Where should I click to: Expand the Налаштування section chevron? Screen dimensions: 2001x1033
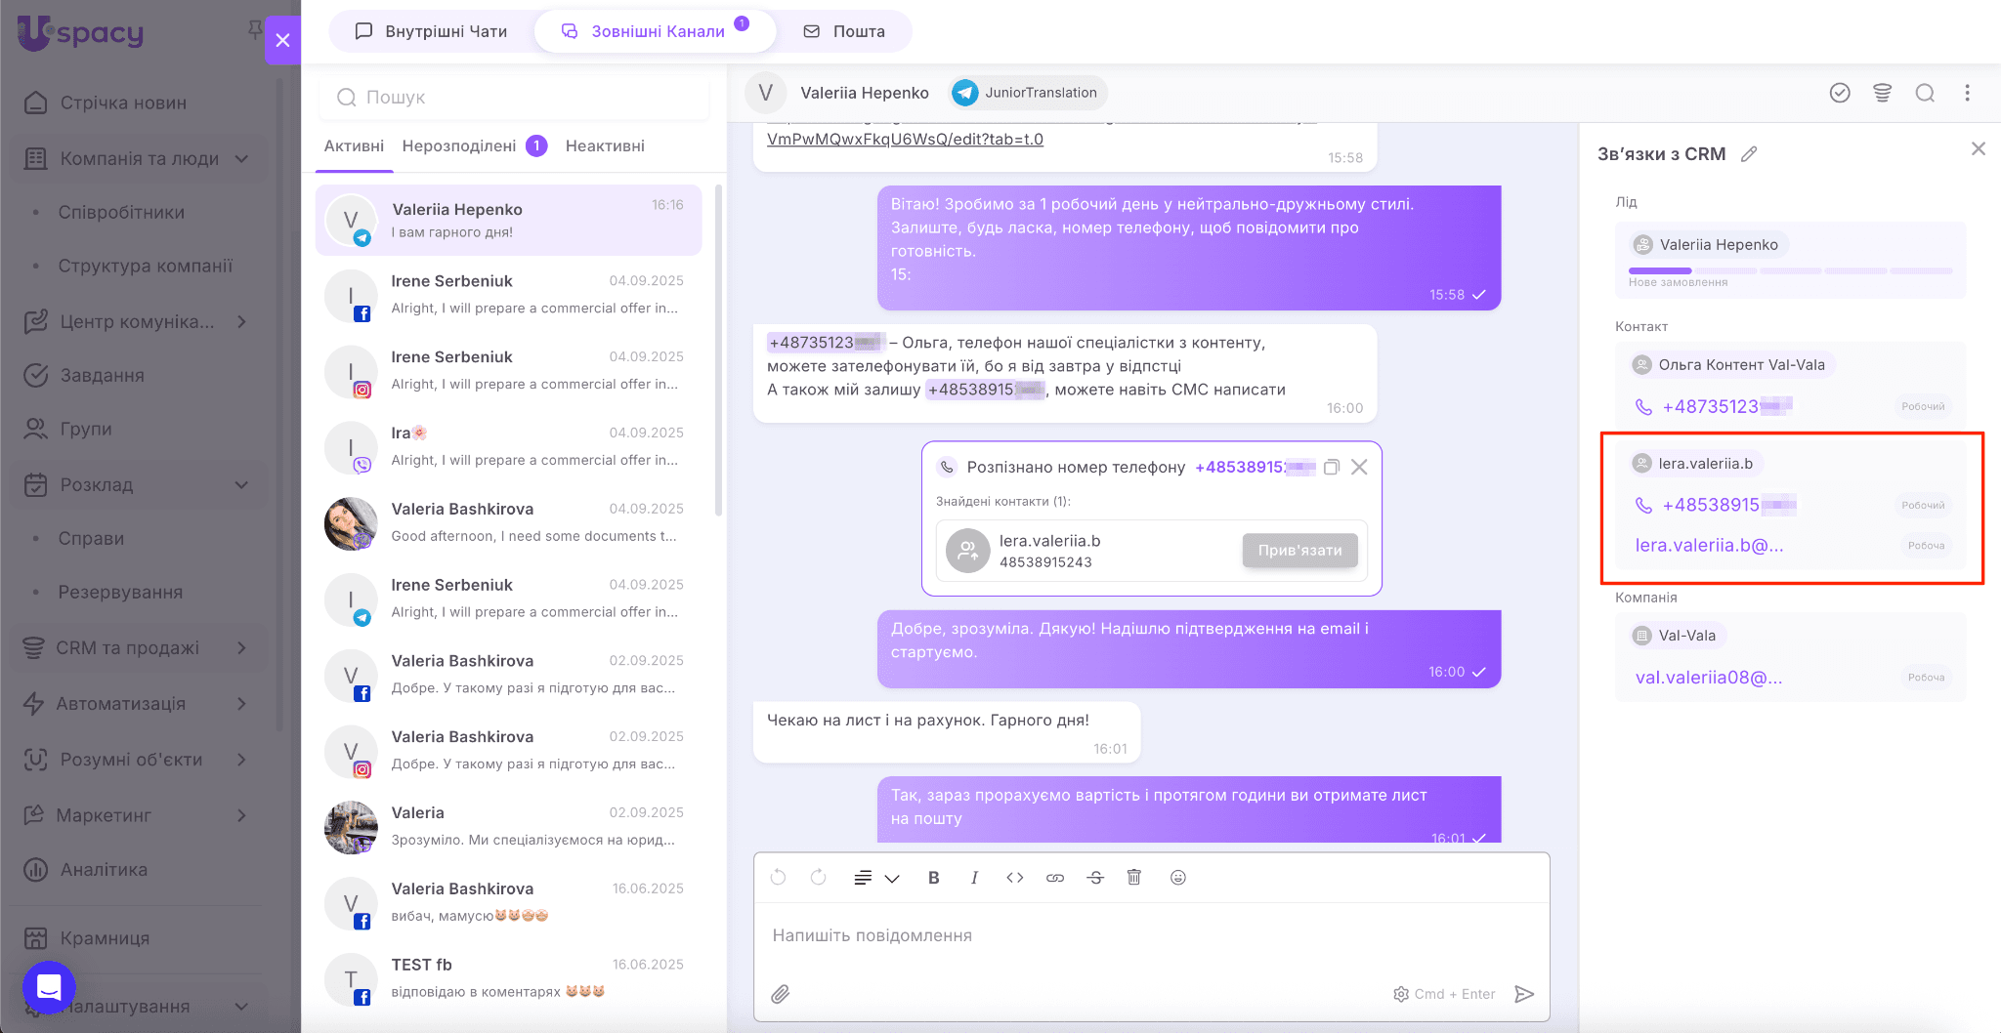pos(242,1006)
